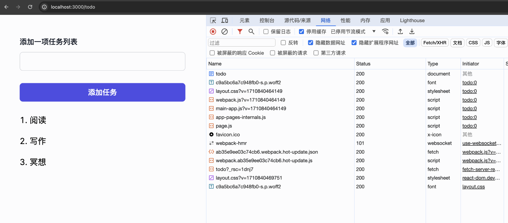Filter requests by 文档 type
Viewport: 508px width, 223px height.
pos(457,43)
